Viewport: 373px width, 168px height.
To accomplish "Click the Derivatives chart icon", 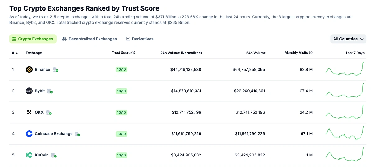I will coord(128,39).
